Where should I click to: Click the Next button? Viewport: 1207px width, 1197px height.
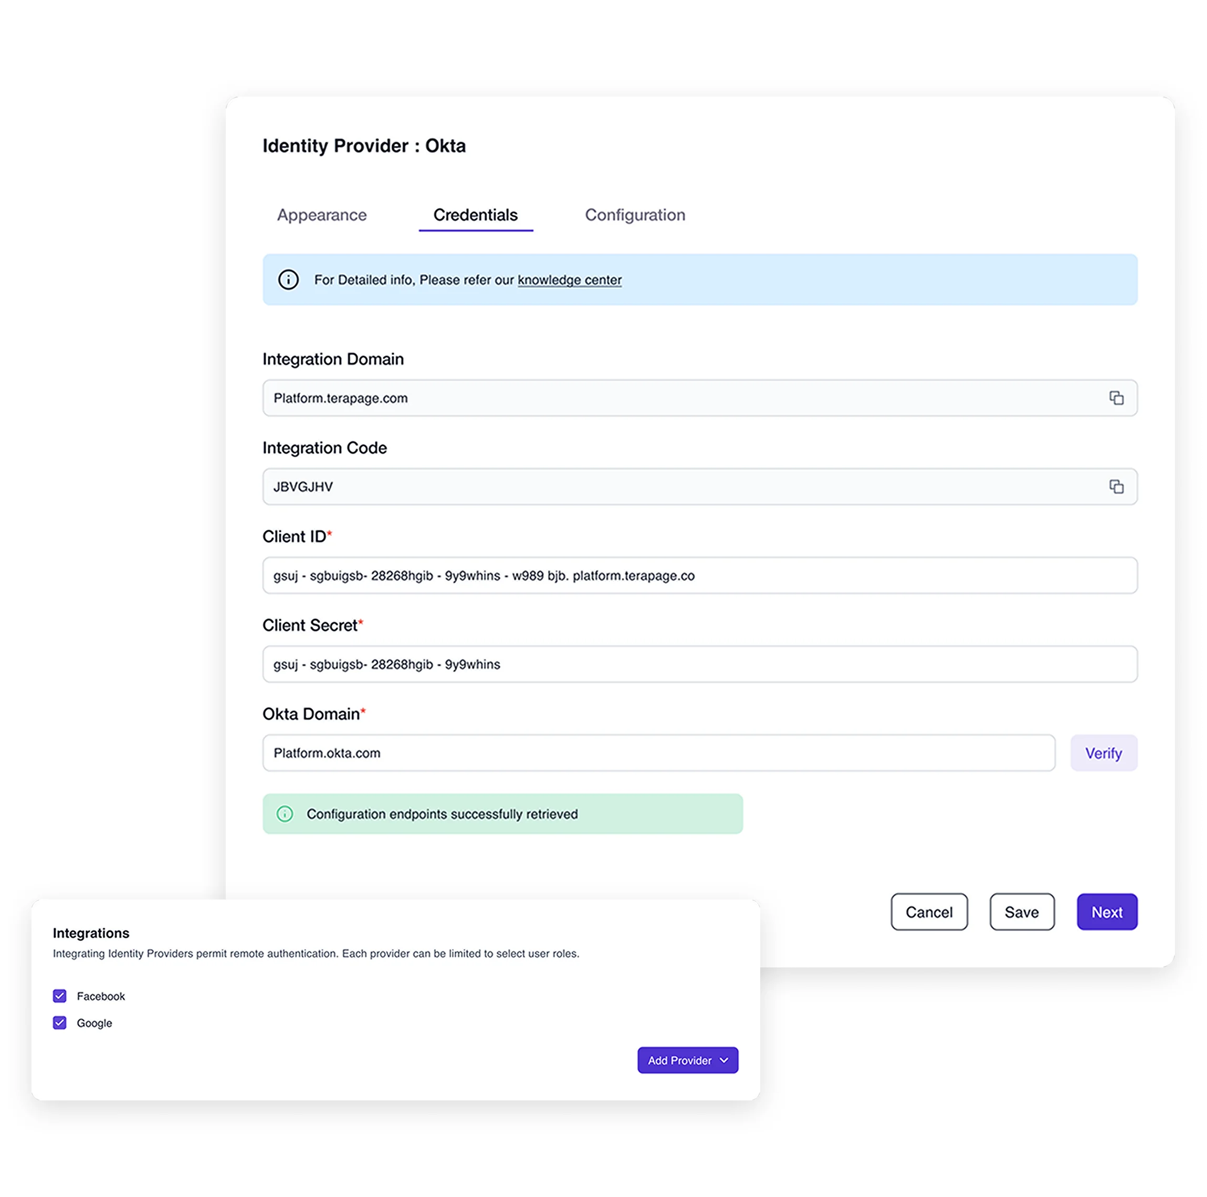coord(1106,912)
